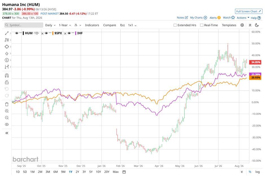
Task: Select the 10Y time range
Action: click(98, 172)
